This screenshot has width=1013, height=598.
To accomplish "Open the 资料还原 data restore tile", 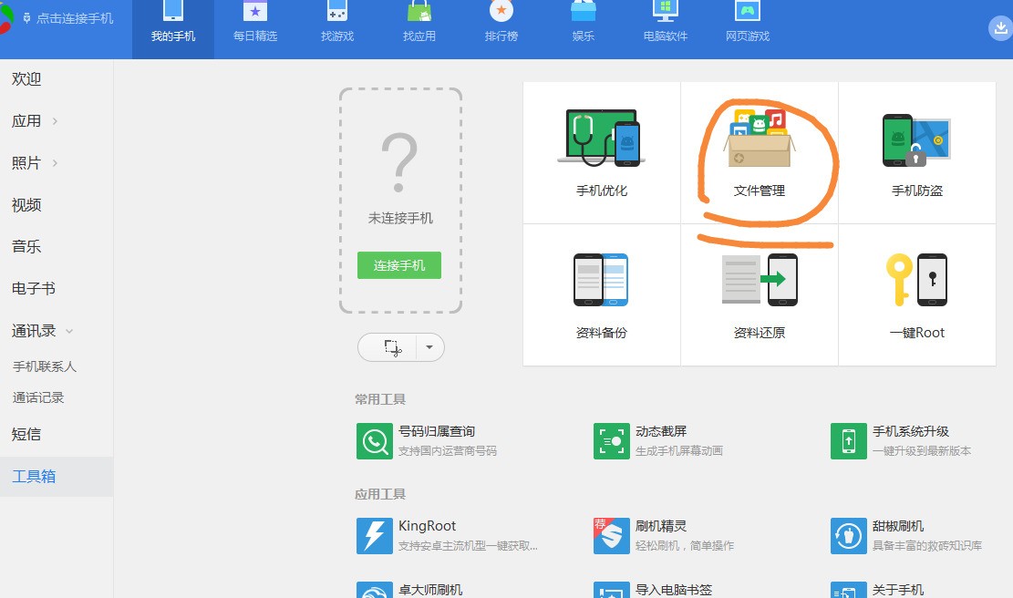I will 760,295.
